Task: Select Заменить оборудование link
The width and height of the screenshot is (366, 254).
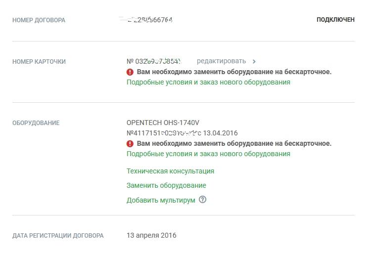Action: [166, 185]
